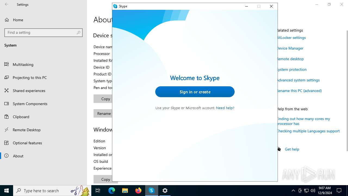348x196 pixels.
Task: Focus the Find a setting search box
Action: pos(43,32)
